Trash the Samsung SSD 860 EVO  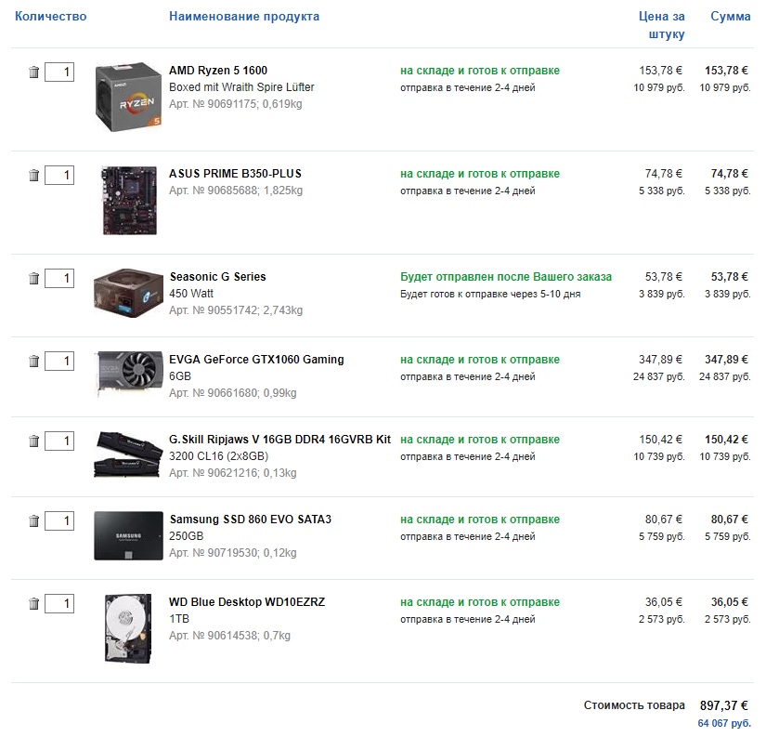pyautogui.click(x=34, y=521)
